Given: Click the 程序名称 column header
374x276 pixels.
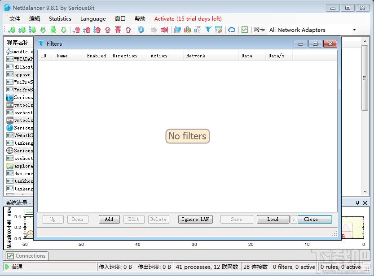Looking at the screenshot, I should [x=19, y=43].
